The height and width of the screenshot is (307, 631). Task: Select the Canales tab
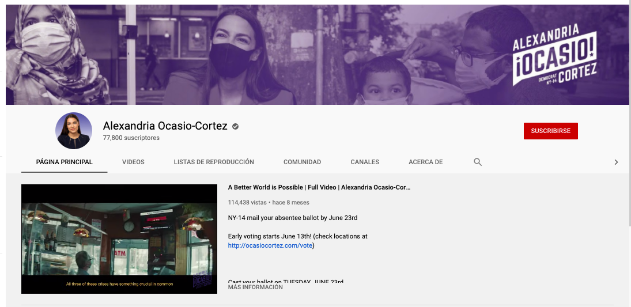tap(365, 162)
